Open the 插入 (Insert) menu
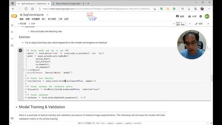This screenshot has width=222, height=125. point(44,19)
